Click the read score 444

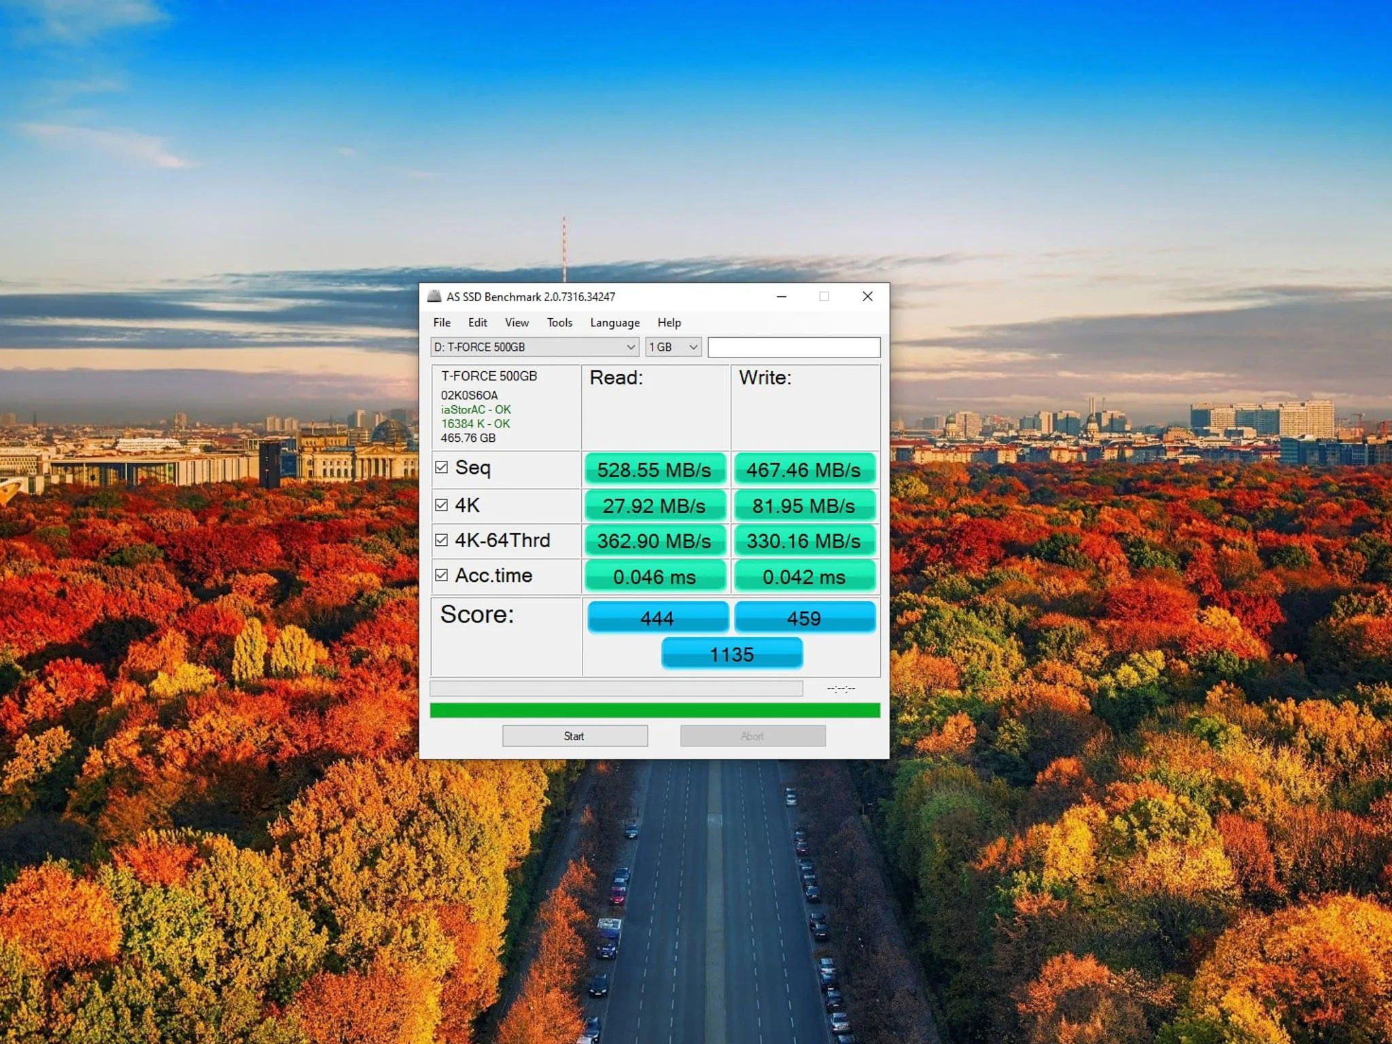point(657,617)
